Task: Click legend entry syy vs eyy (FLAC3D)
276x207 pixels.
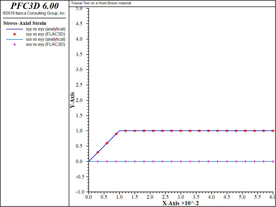Action: pos(45,34)
